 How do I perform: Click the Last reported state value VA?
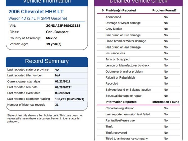tap(57, 70)
